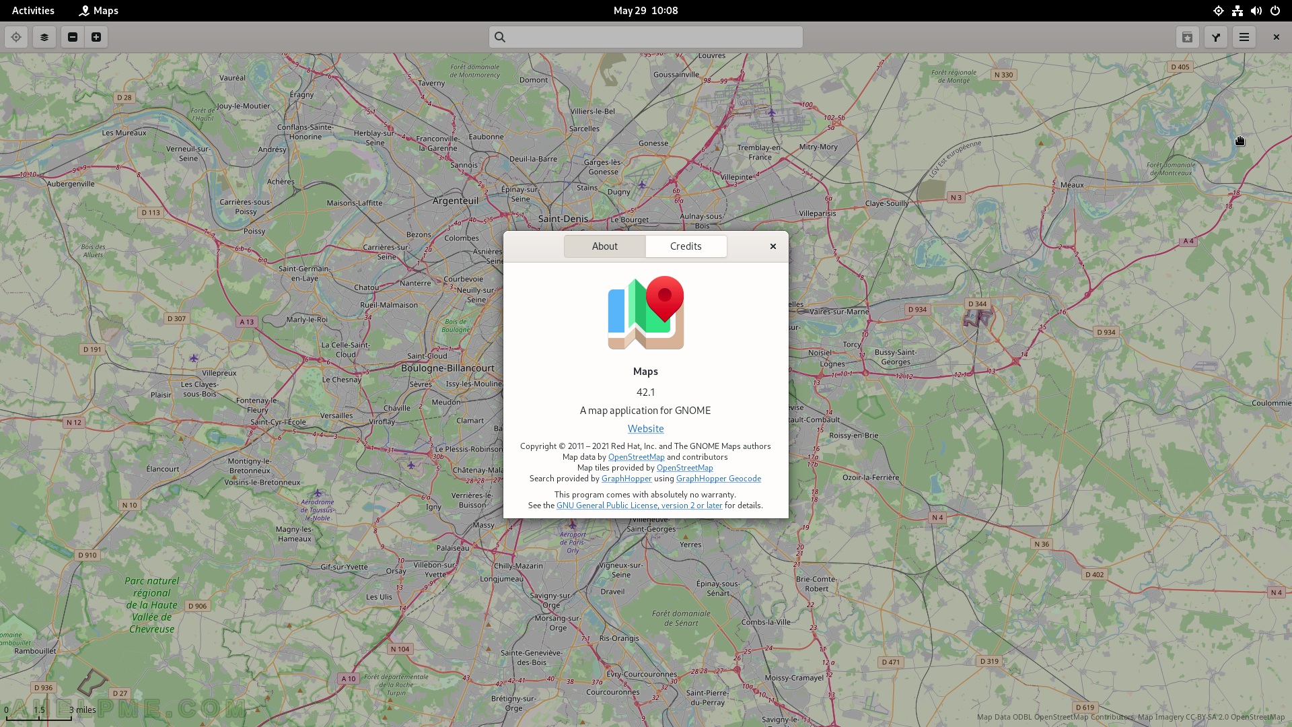Open the GNU General Public License link
Screen dimensions: 1292x727
(x=639, y=506)
